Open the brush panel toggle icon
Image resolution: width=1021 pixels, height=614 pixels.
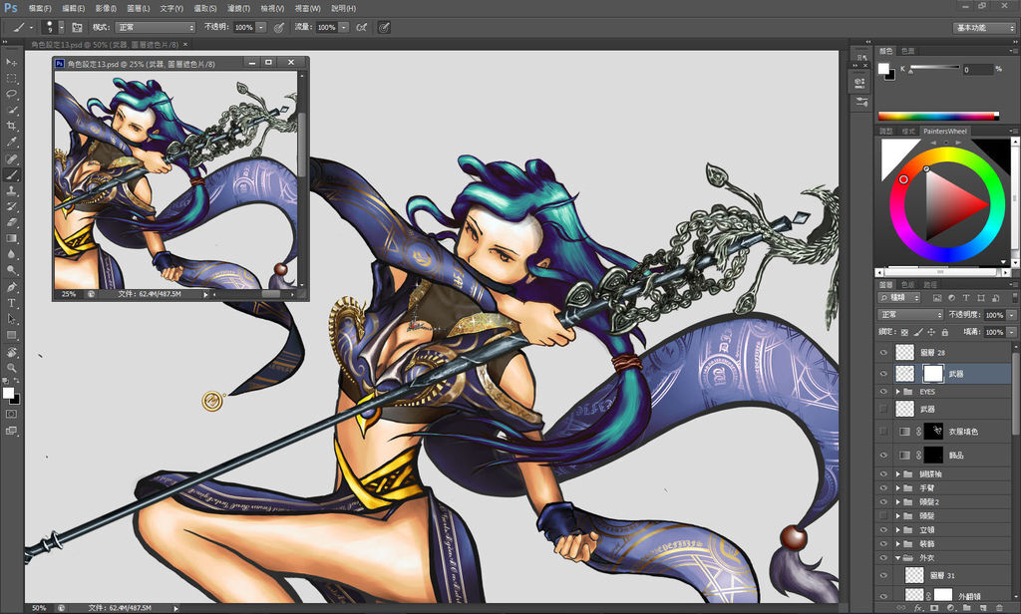pos(77,27)
